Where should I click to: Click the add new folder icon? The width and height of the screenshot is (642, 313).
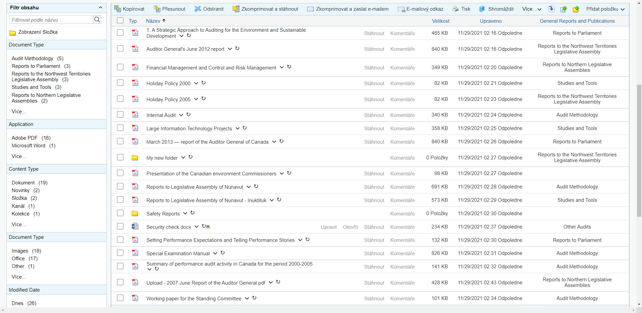pyautogui.click(x=575, y=9)
